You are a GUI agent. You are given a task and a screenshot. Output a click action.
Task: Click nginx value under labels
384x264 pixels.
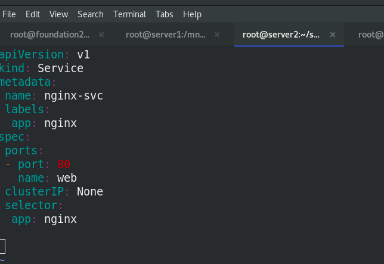pyautogui.click(x=60, y=123)
